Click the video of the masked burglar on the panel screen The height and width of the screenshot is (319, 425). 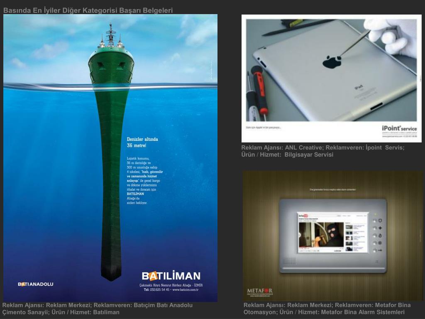pyautogui.click(x=321, y=235)
